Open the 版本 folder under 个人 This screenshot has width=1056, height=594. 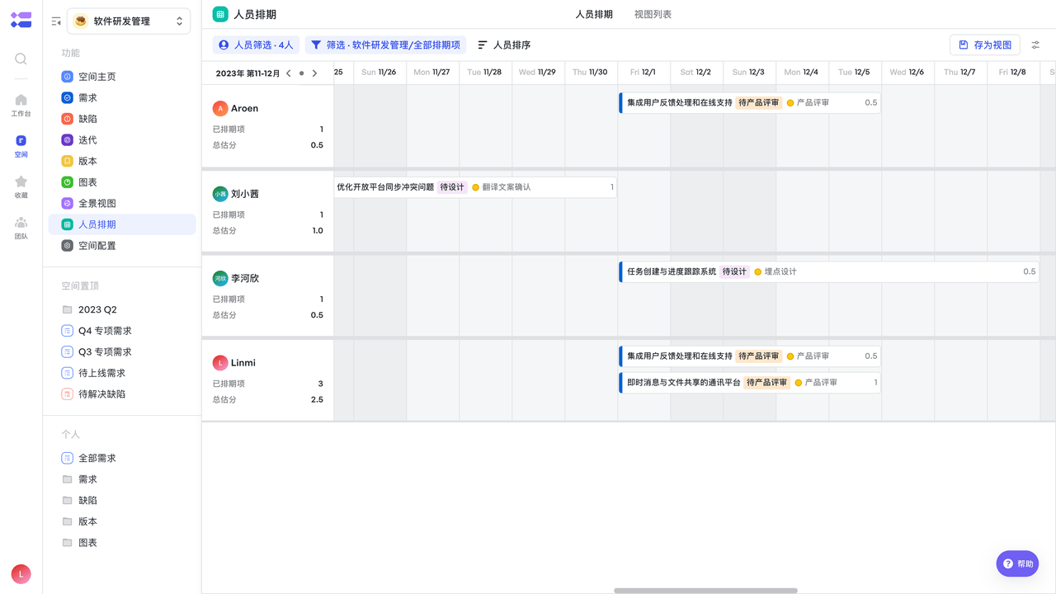point(122,521)
